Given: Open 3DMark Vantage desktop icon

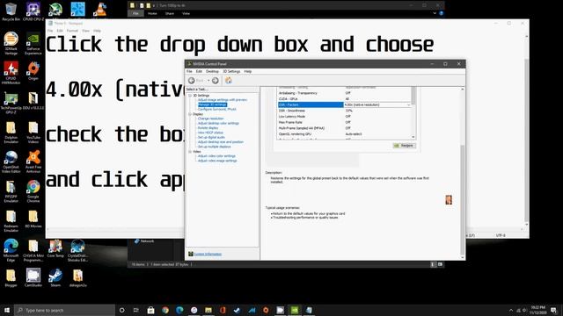Looking at the screenshot, I should [x=11, y=43].
